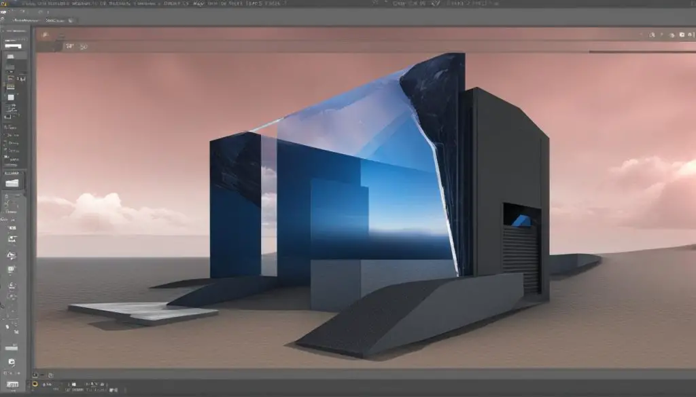Screen dimensions: 696x397
Task: Click the first tab below the title bar
Action: point(26,20)
